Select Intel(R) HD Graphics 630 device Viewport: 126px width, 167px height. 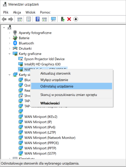pos(42,64)
